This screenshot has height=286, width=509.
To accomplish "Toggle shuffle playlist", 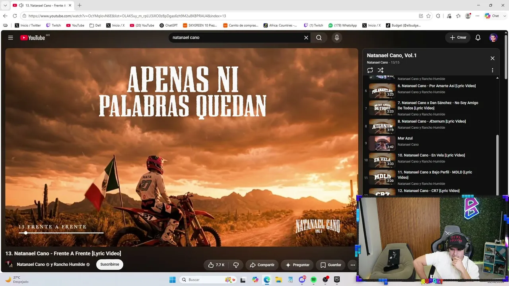I will point(381,70).
